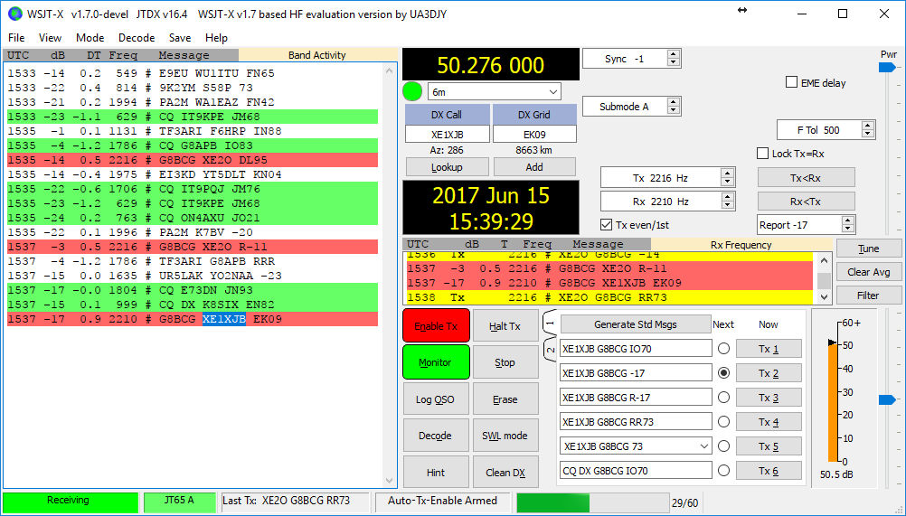Click Generate Std Msgs button
906x516 pixels.
pos(635,324)
